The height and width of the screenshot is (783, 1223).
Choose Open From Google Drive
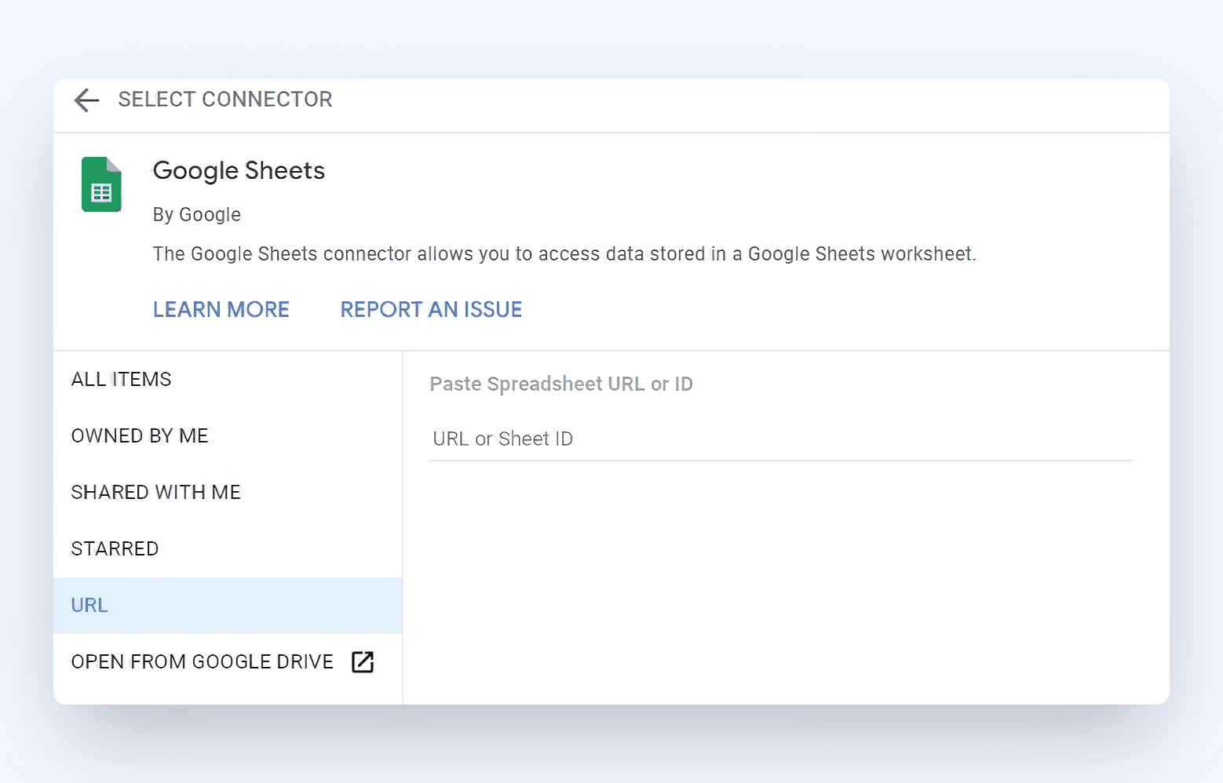[203, 662]
